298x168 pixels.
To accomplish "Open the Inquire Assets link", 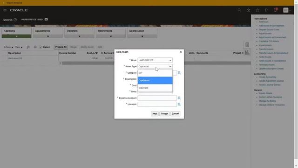I will click(265, 93).
